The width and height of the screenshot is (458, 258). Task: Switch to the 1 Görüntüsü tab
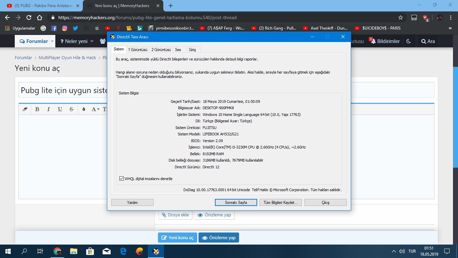pos(138,50)
